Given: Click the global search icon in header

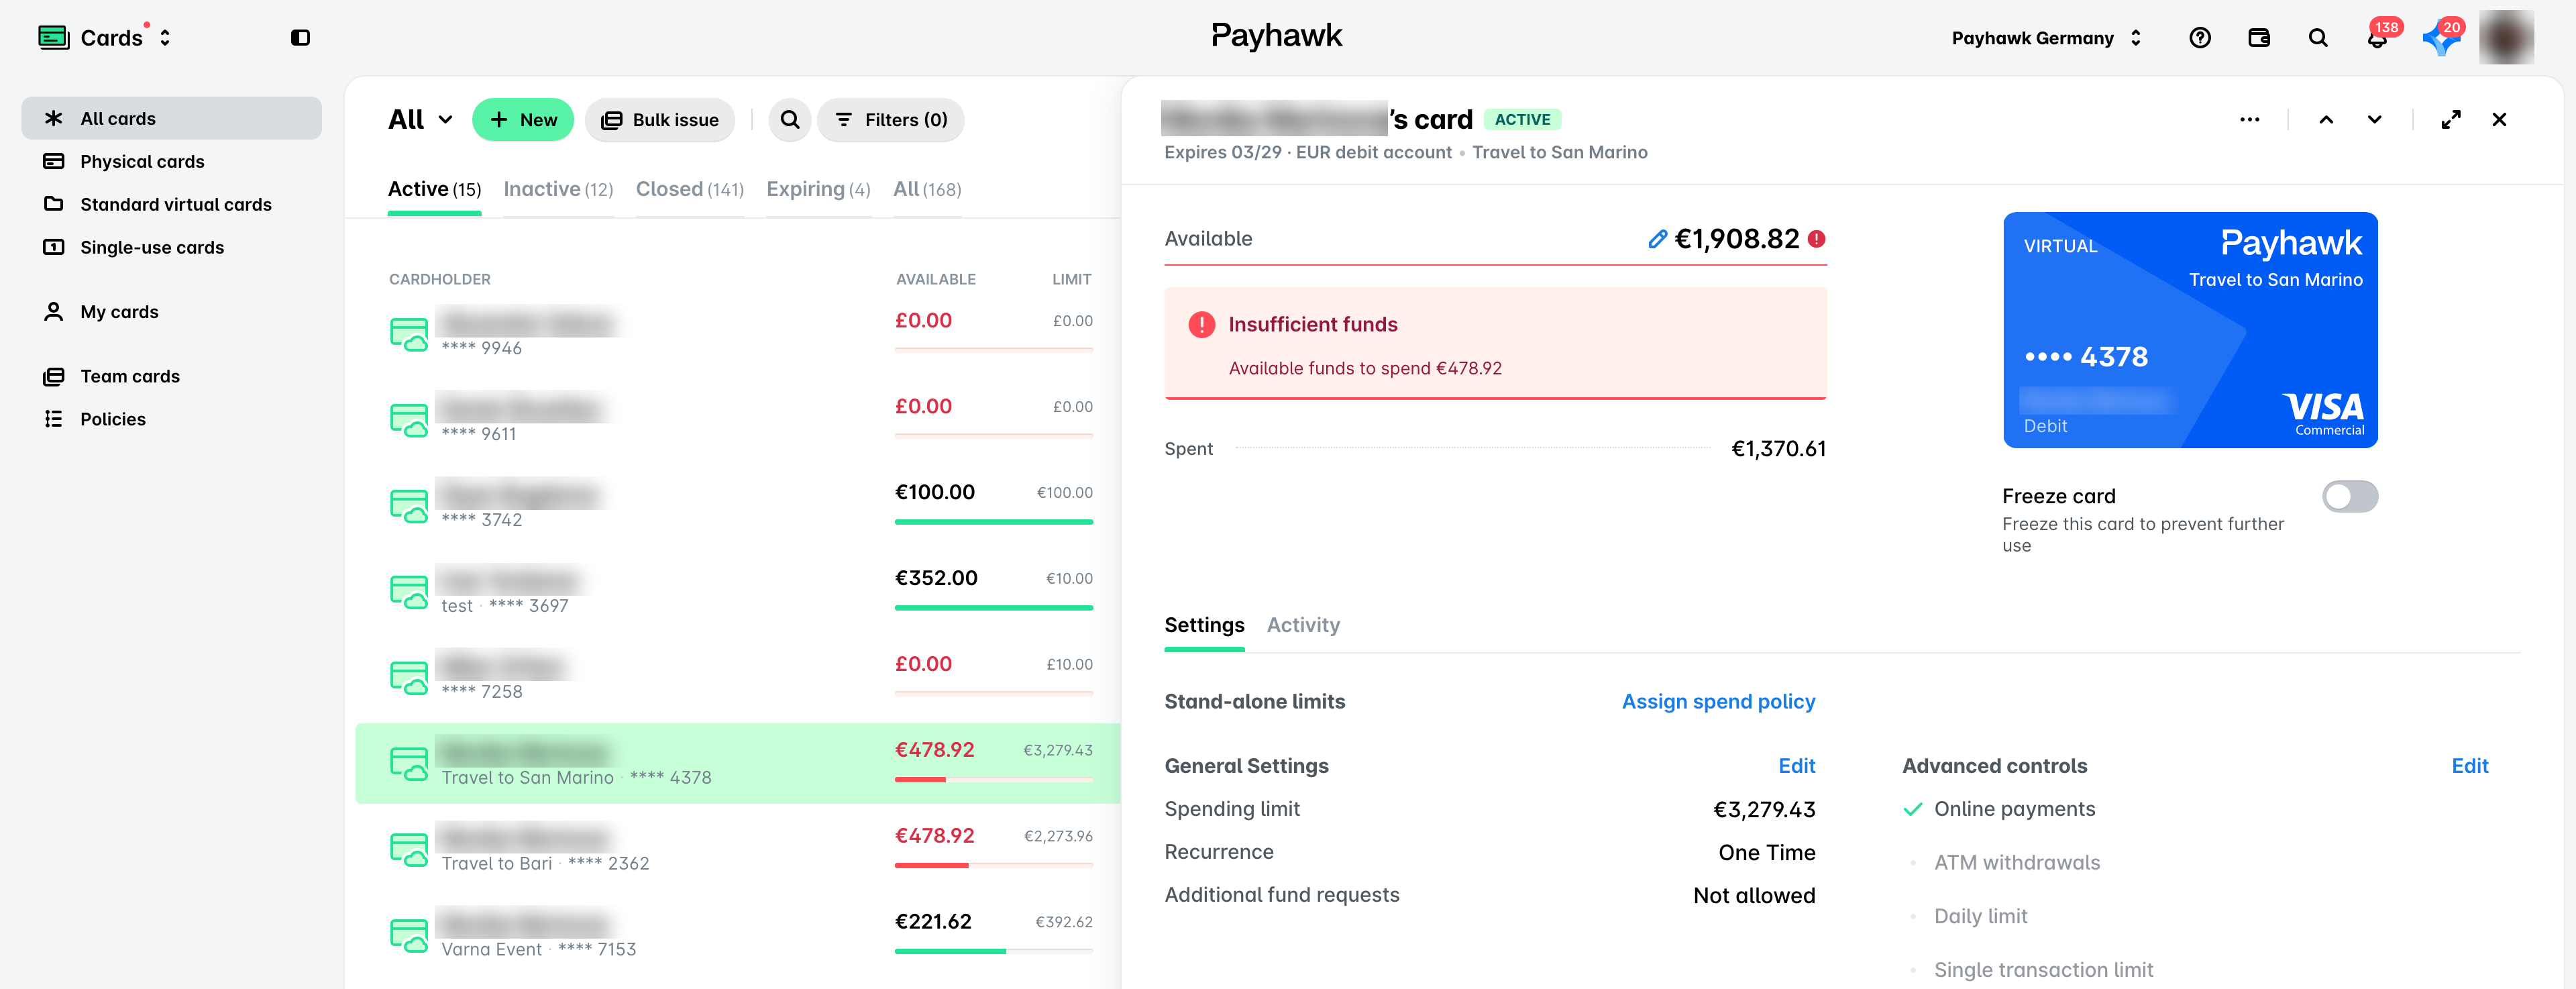Looking at the screenshot, I should click(x=2317, y=38).
